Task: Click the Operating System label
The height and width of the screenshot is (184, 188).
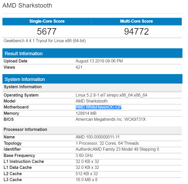Action: (x=21, y=95)
